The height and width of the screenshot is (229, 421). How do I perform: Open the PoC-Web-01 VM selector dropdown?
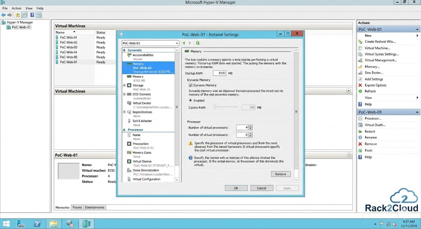(x=177, y=43)
